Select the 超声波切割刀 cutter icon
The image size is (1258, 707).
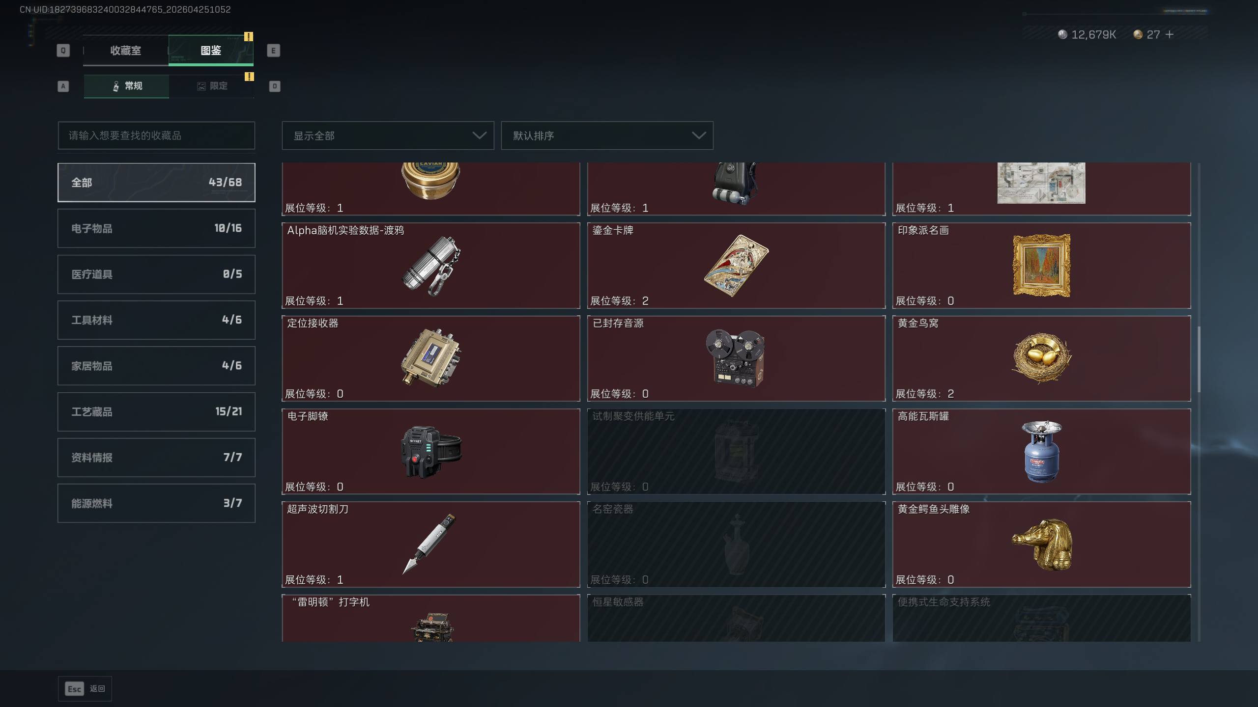click(x=429, y=544)
